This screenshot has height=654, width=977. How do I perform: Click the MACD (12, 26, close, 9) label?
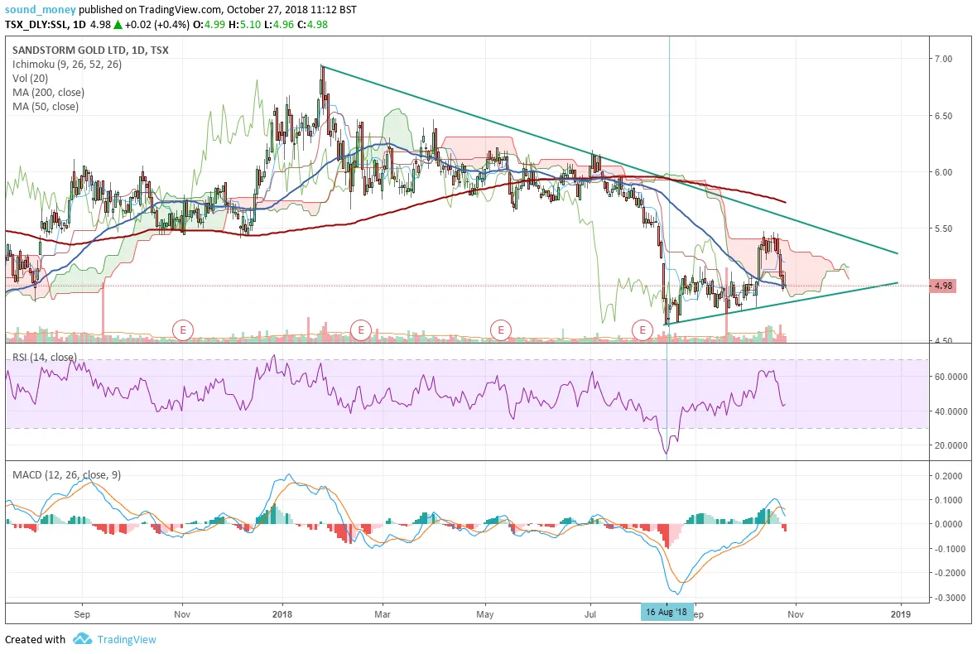[67, 474]
